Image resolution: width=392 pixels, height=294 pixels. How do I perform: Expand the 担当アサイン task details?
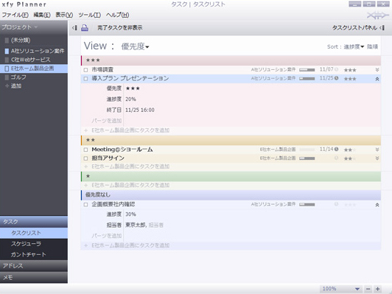tap(377, 158)
